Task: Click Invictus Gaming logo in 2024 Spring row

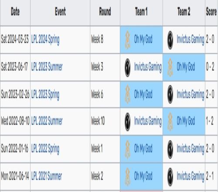Action: [x=170, y=40]
